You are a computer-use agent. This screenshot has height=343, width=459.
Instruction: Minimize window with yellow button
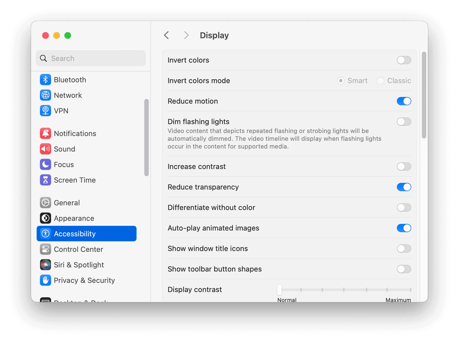57,35
